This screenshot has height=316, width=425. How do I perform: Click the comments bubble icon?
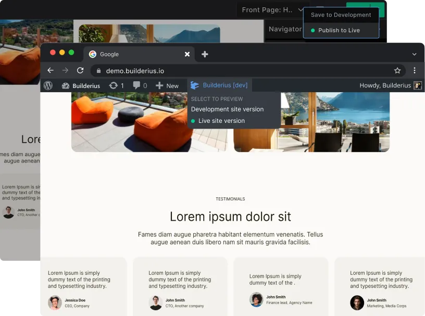136,85
